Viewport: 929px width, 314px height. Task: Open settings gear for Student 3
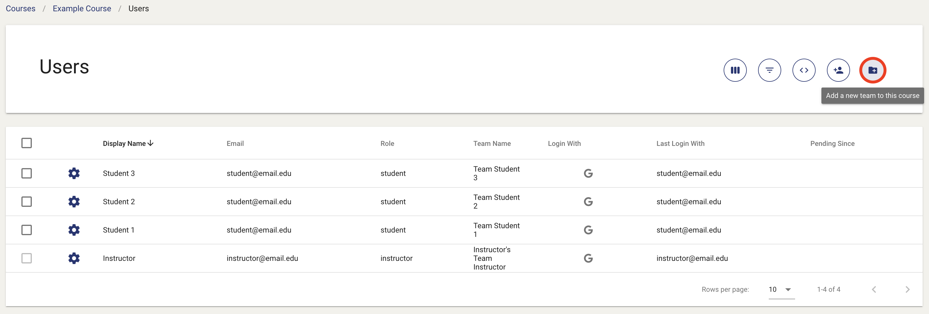[74, 173]
